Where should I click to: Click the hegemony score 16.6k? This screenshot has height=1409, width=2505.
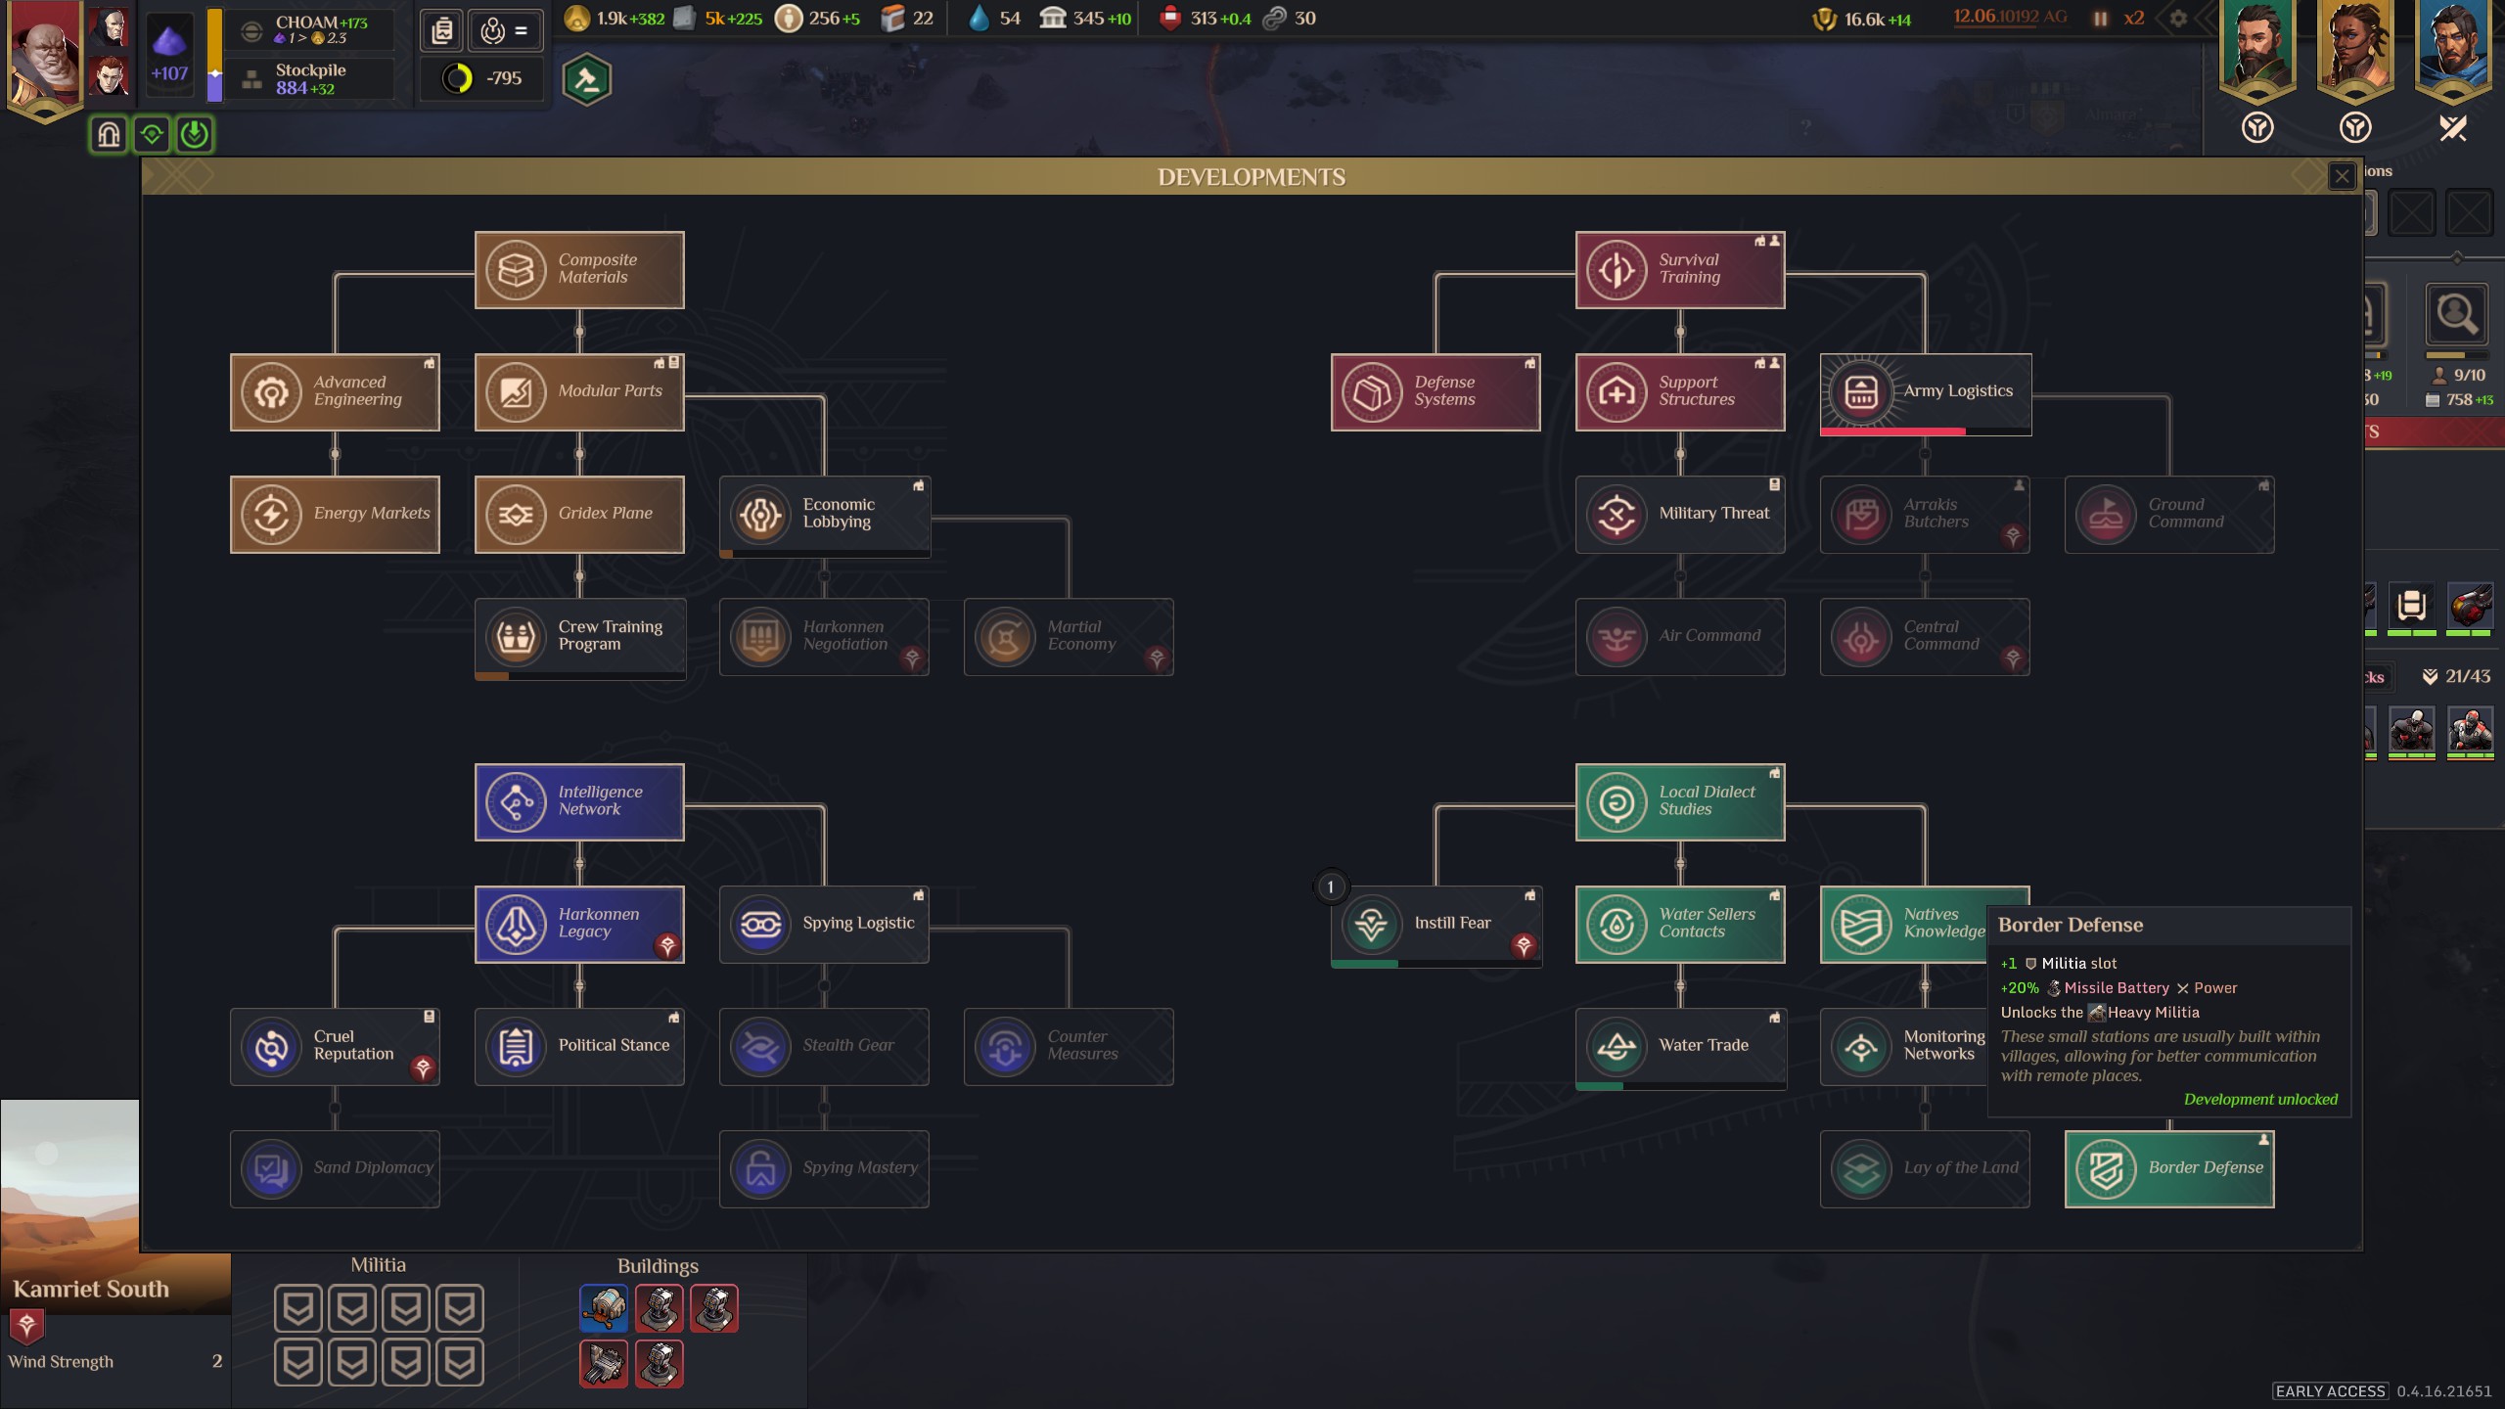1861,20
